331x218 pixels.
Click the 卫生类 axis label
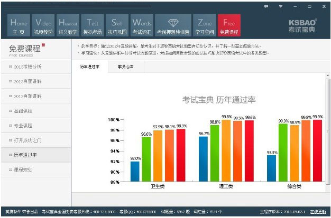[158, 186]
